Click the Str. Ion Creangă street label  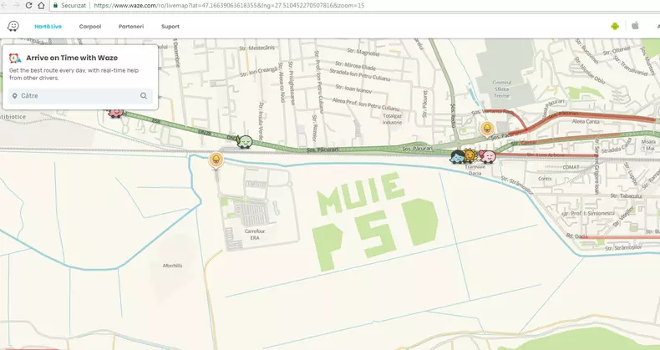coord(259,71)
